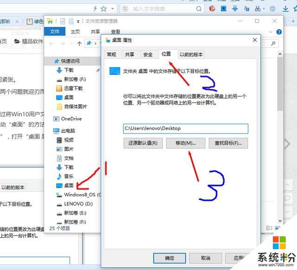Viewport: 297px width, 270px height.
Task: Click the scissors capture tool icon
Action: [258, 9]
